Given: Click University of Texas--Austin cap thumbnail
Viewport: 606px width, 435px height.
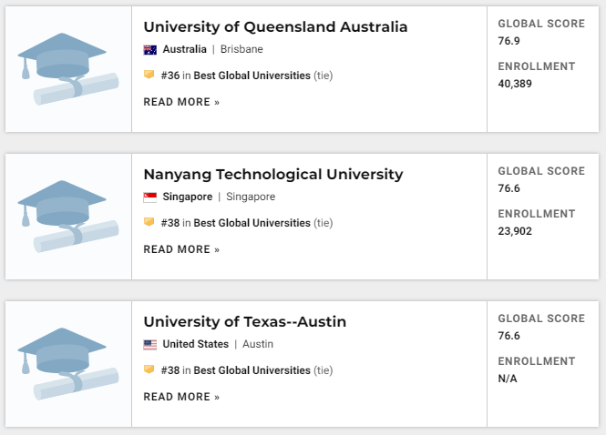Looking at the screenshot, I should click(x=68, y=364).
